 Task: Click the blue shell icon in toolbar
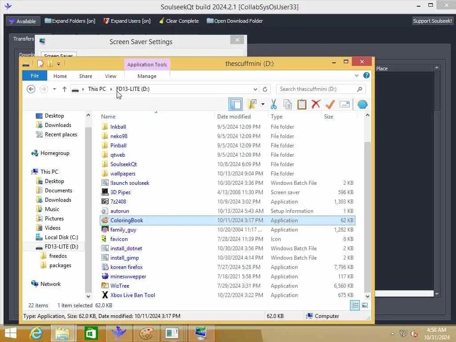point(362,104)
